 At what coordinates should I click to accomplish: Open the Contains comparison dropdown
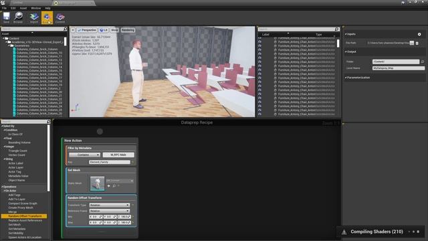[84, 155]
